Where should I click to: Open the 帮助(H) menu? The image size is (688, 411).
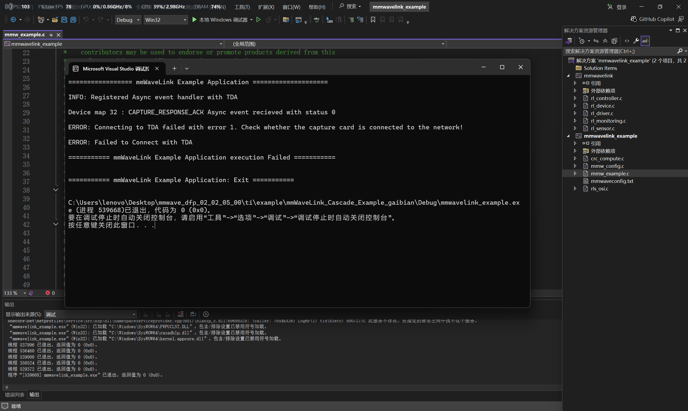317,7
